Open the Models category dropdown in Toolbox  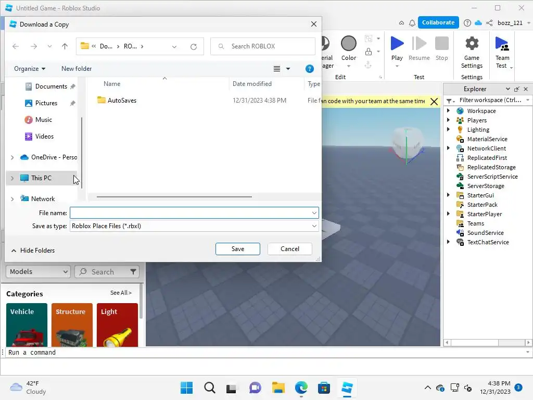[38, 272]
